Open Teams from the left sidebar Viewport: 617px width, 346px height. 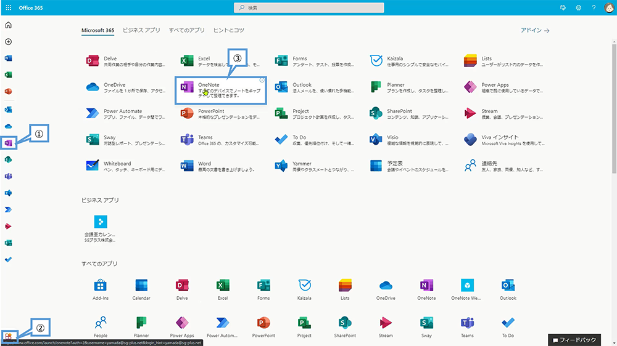click(8, 176)
